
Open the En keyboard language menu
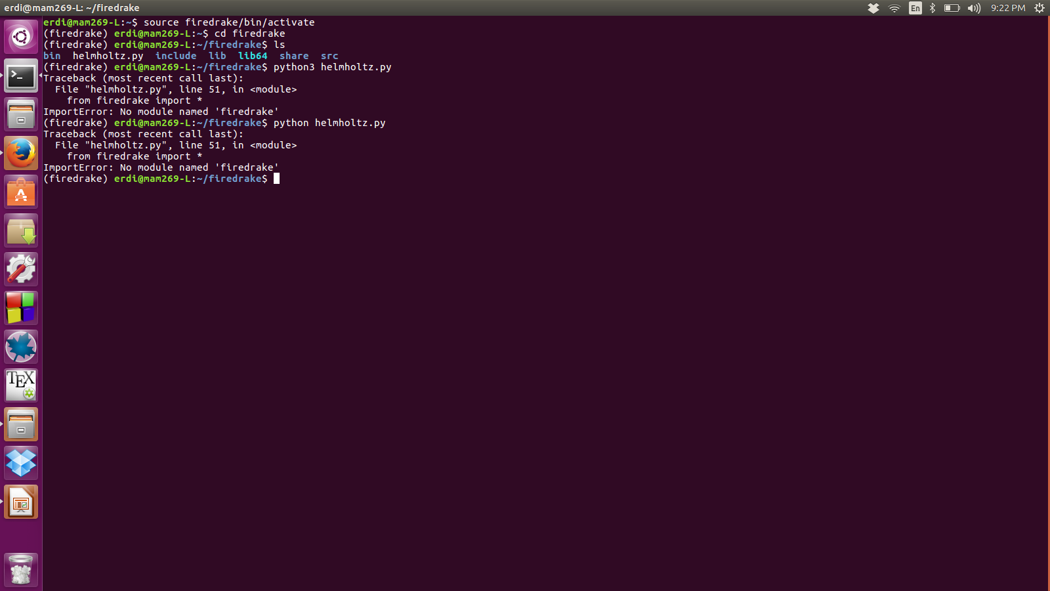[x=915, y=8]
